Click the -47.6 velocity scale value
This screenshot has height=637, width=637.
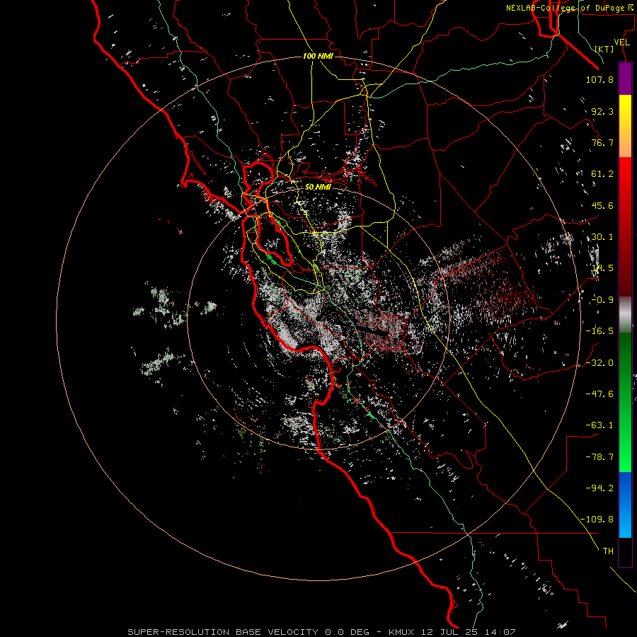click(x=599, y=394)
